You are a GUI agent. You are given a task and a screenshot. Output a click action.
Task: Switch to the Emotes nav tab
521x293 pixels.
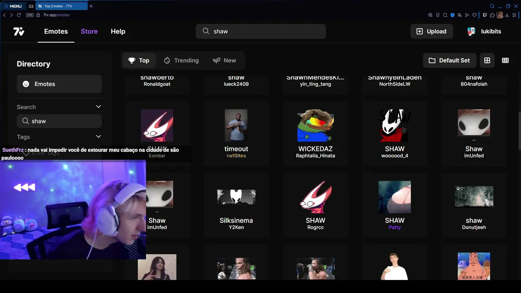point(56,31)
